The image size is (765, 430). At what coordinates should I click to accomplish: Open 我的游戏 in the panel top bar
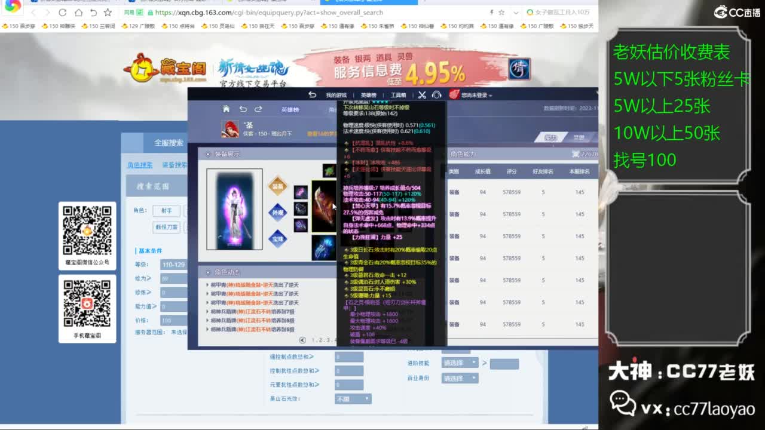336,95
